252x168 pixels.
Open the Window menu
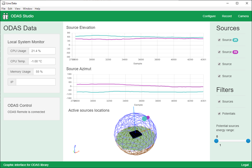28,9
